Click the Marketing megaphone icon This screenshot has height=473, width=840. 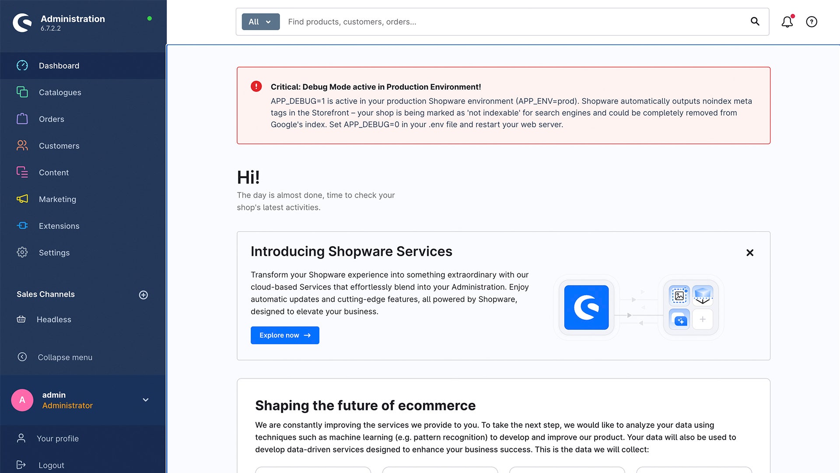[22, 199]
